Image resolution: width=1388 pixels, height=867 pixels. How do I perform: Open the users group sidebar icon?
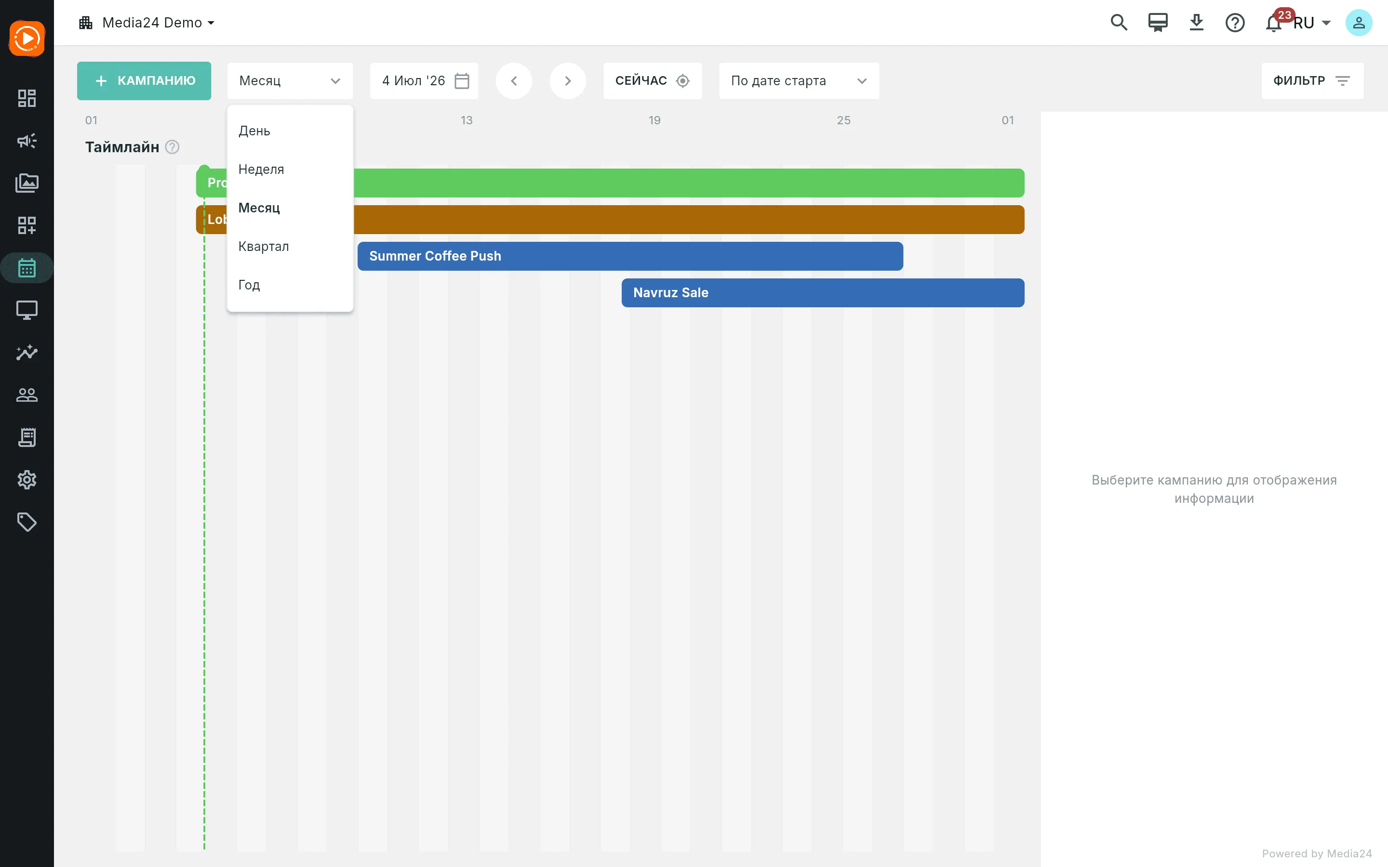tap(27, 395)
